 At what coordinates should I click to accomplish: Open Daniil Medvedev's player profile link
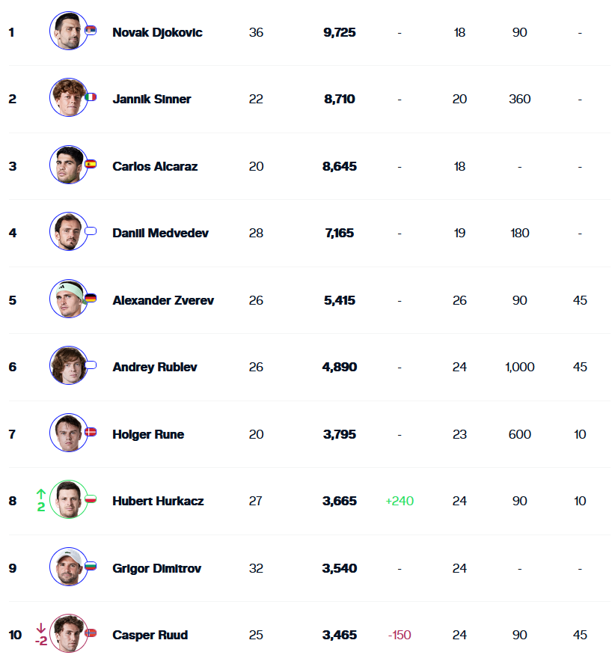[x=160, y=233]
